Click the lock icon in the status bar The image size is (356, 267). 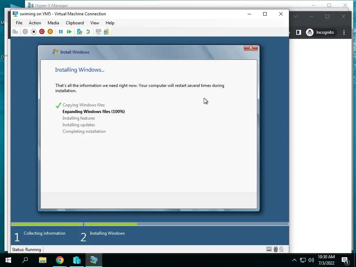click(281, 249)
